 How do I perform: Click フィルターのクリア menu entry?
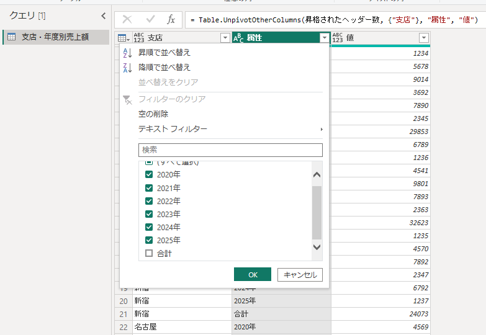pos(172,99)
